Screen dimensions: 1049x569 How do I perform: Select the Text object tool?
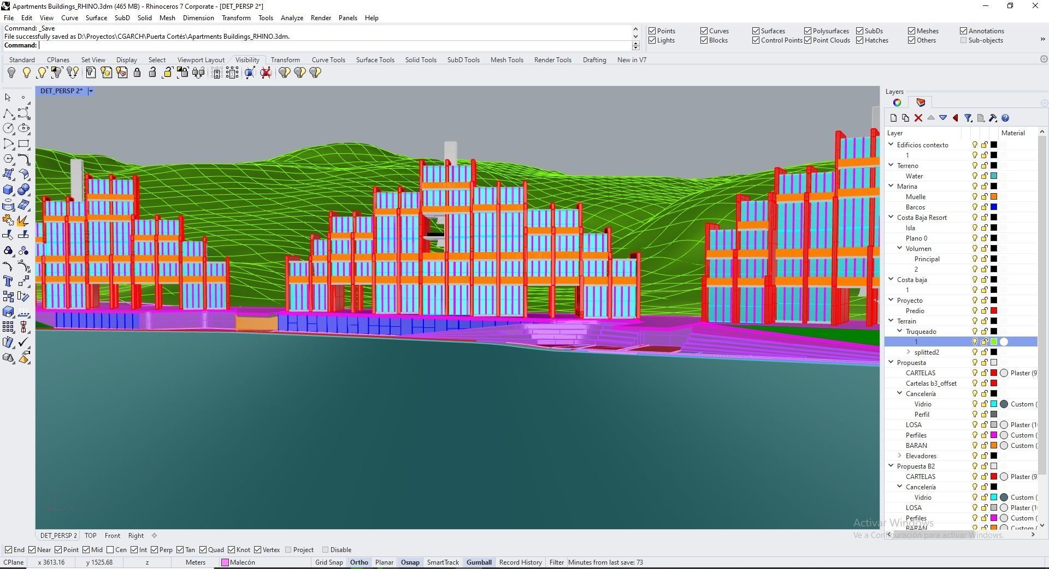[8, 281]
